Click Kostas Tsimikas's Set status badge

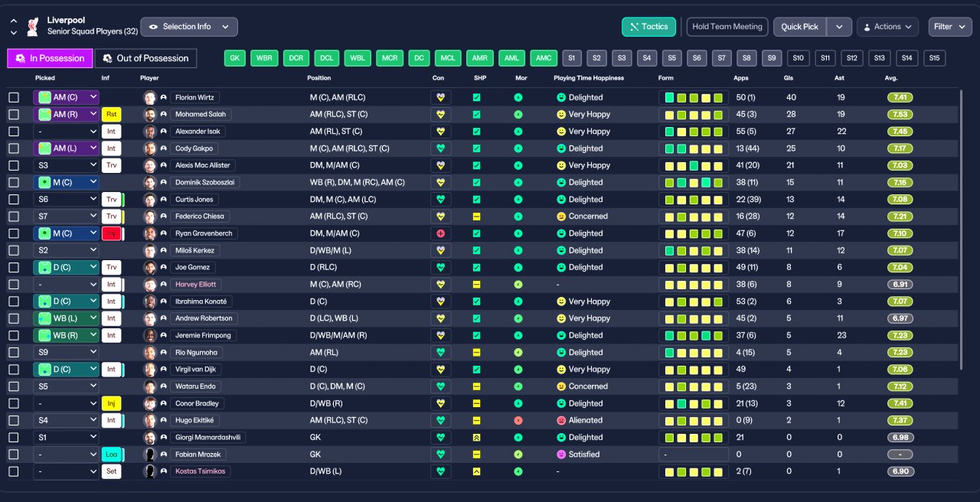pos(112,471)
